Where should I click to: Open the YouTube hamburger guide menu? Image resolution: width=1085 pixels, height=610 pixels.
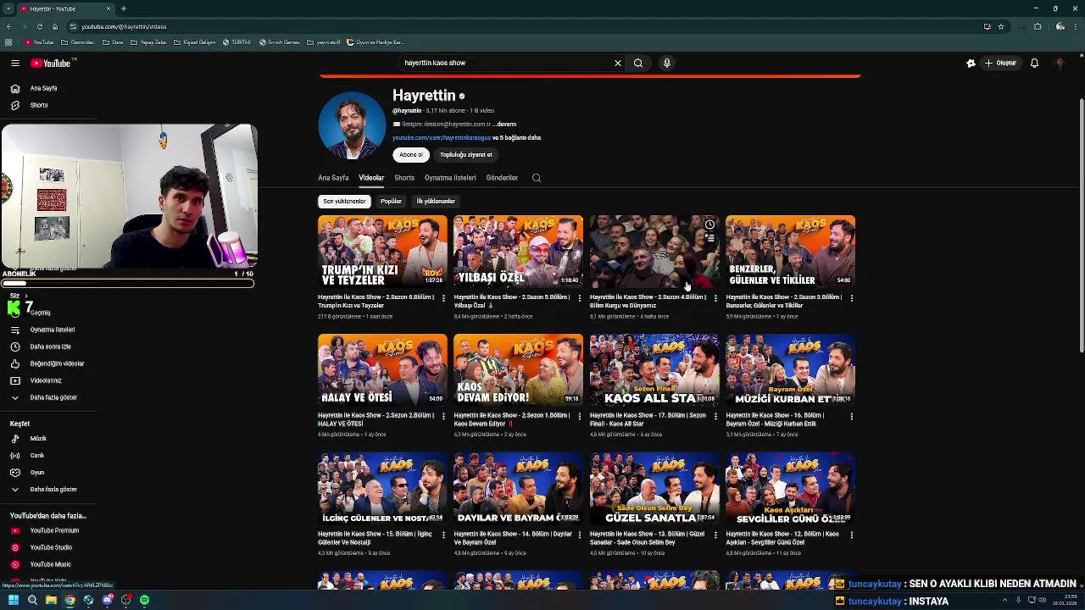pos(14,63)
